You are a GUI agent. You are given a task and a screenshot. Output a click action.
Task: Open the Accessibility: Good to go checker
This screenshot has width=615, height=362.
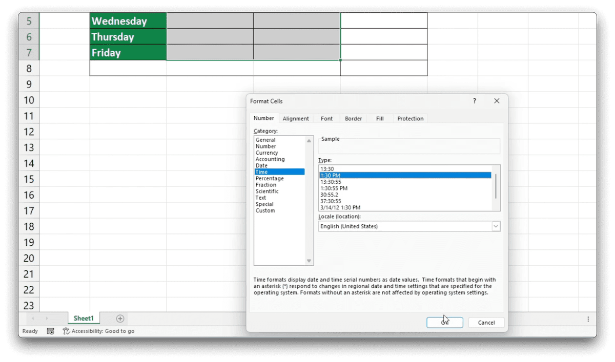point(99,331)
